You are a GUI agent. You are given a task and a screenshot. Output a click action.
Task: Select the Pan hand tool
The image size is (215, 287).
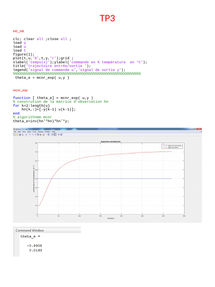pyautogui.click(x=35, y=135)
